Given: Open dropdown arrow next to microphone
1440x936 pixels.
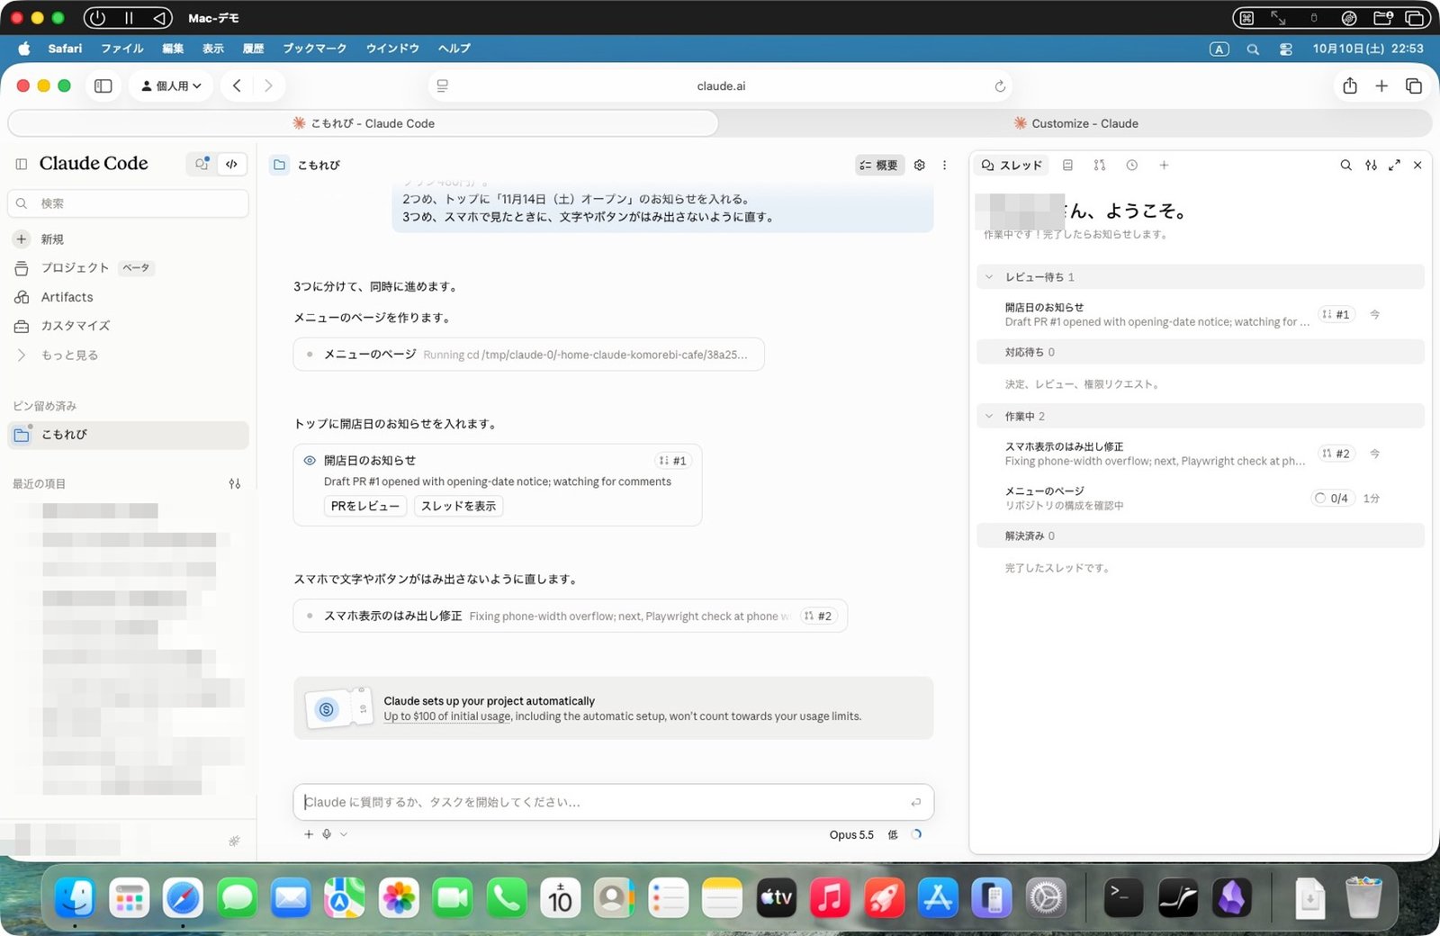Looking at the screenshot, I should (x=344, y=834).
